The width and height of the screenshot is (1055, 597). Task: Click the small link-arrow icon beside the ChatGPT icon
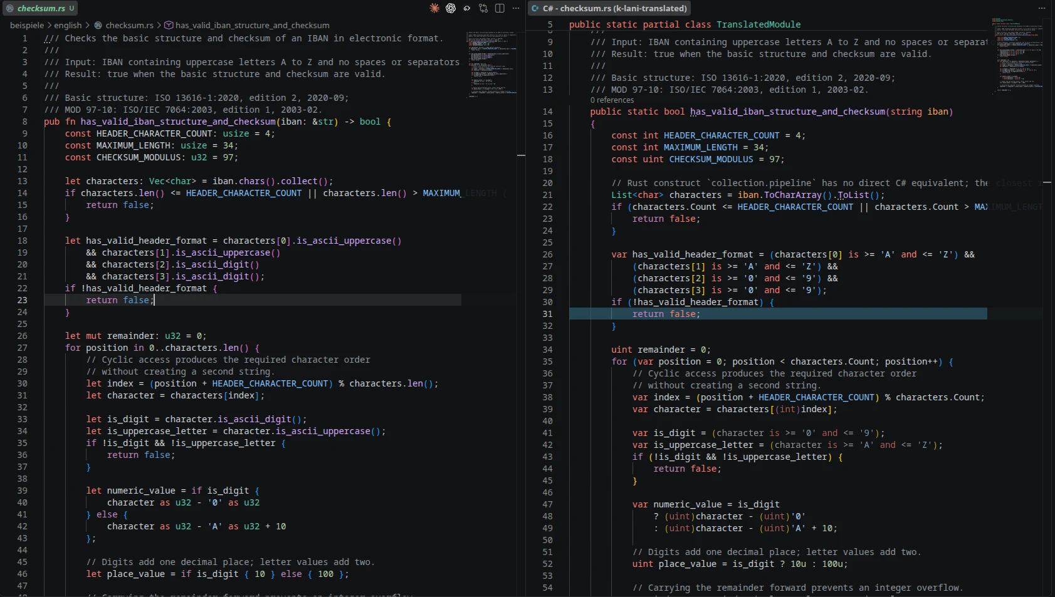click(x=467, y=8)
